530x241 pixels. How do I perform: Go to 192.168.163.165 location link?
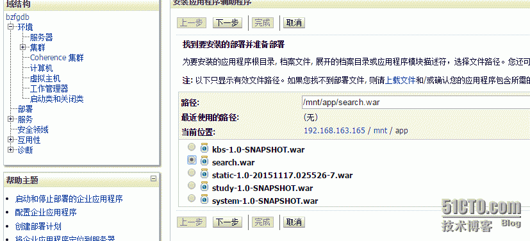pyautogui.click(x=335, y=131)
